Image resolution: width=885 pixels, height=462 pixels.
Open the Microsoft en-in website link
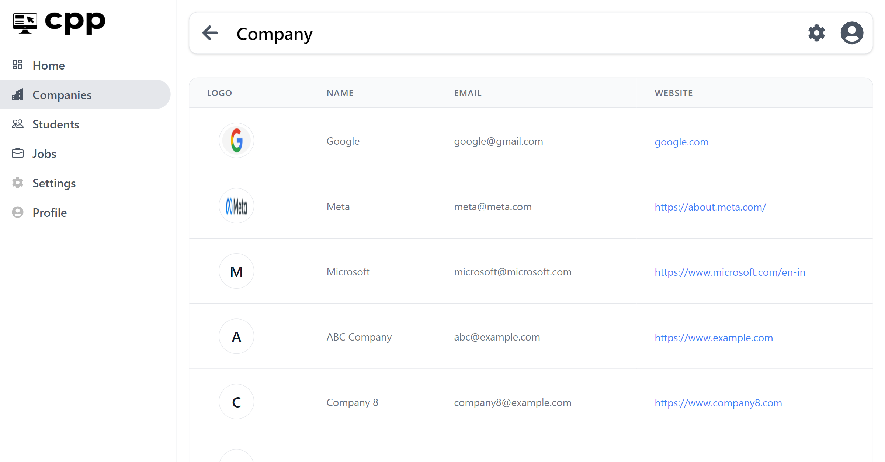[730, 272]
